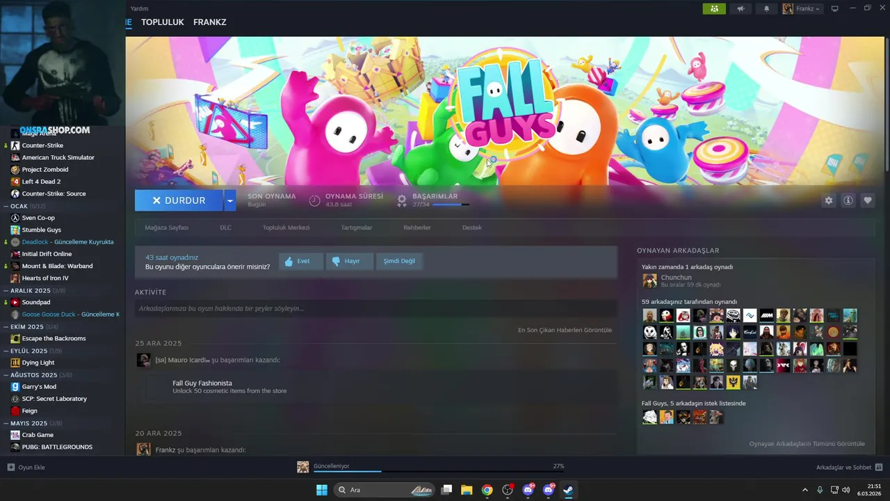Open Arkadaşlar ve Sohbet panel

click(849, 468)
